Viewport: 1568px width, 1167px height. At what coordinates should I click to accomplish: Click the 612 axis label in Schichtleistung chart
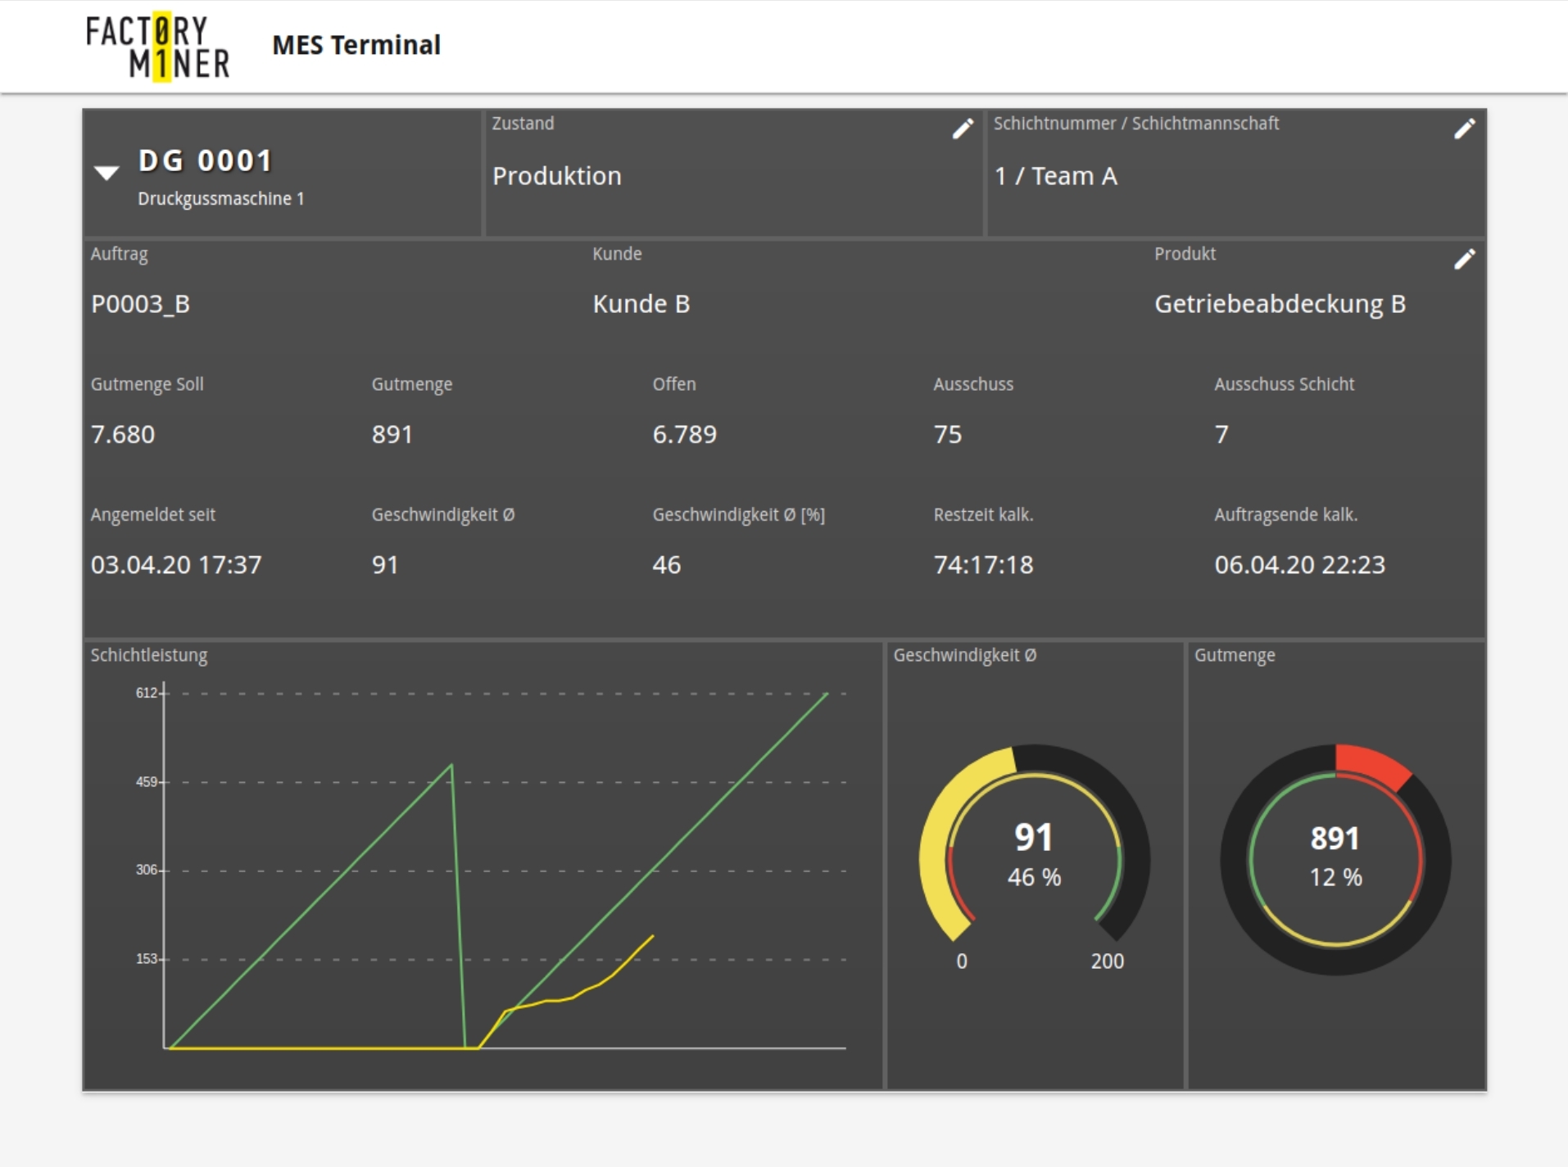[x=147, y=693]
